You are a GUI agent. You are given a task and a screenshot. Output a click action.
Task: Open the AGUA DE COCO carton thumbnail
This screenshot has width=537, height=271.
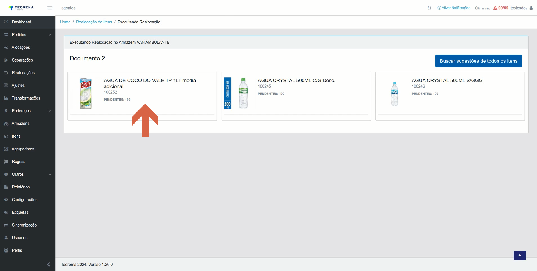tap(86, 93)
